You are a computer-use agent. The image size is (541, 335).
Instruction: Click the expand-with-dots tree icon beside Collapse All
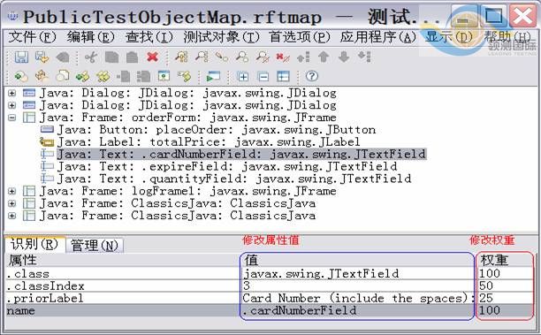pyautogui.click(x=283, y=76)
